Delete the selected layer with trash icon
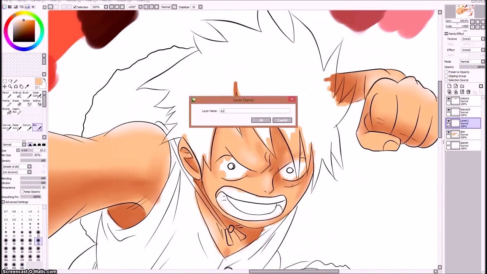This screenshot has width=487, height=274. 468,92
